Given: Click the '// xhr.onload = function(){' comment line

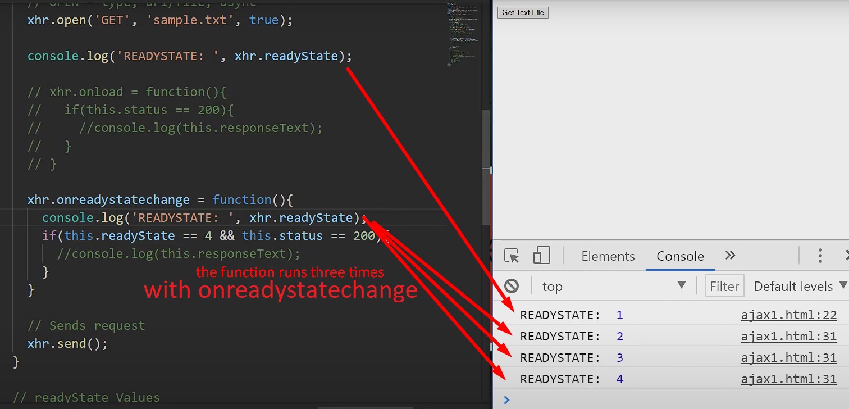Looking at the screenshot, I should point(126,92).
